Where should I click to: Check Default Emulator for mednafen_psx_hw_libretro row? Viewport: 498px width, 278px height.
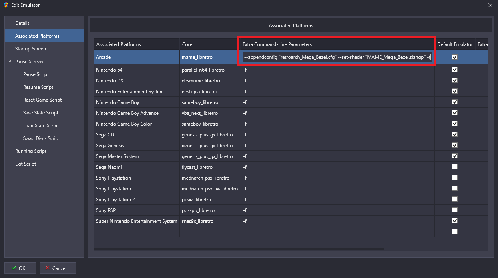click(454, 188)
